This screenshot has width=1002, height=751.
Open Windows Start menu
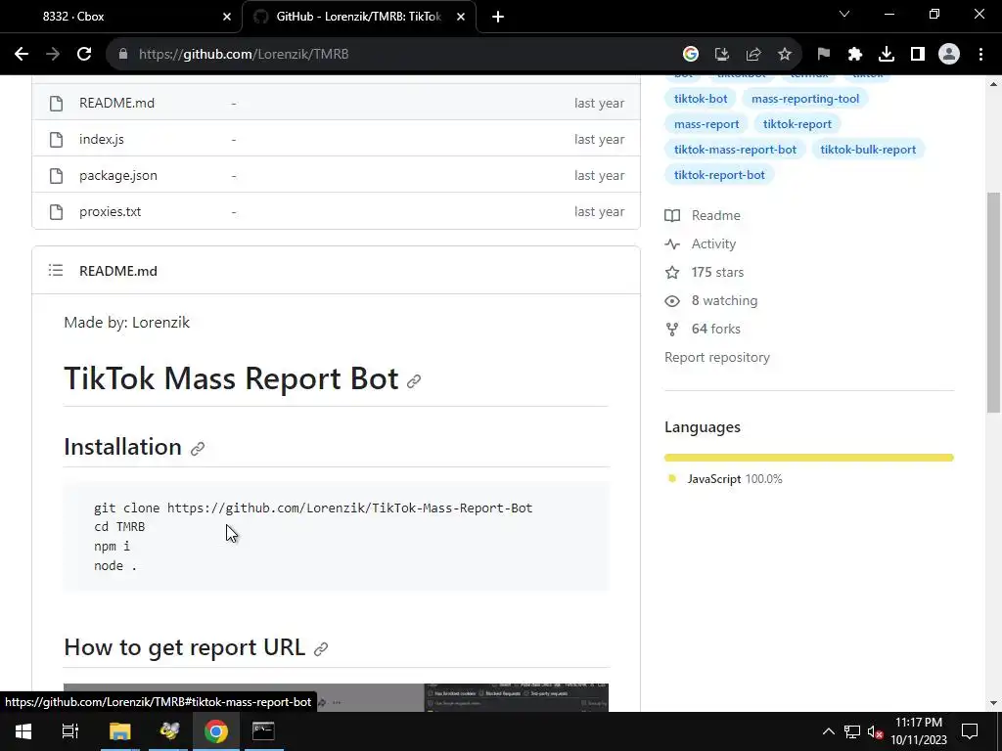tap(23, 731)
